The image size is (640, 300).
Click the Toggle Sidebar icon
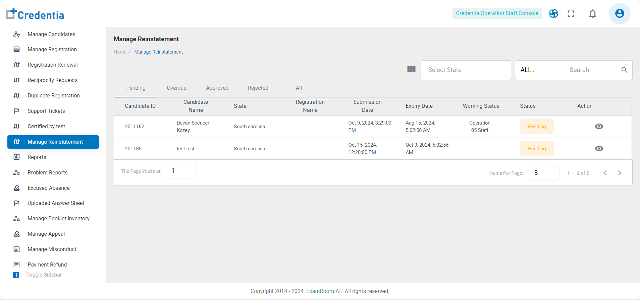(16, 275)
